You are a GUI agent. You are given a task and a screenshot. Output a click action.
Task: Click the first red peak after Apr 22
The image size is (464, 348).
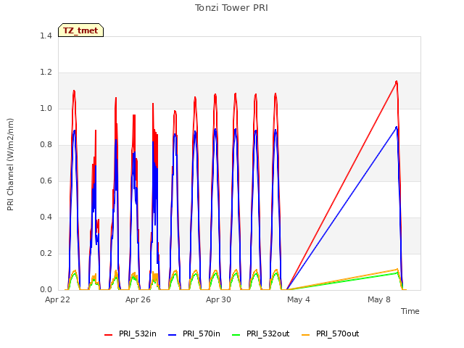[x=74, y=91]
